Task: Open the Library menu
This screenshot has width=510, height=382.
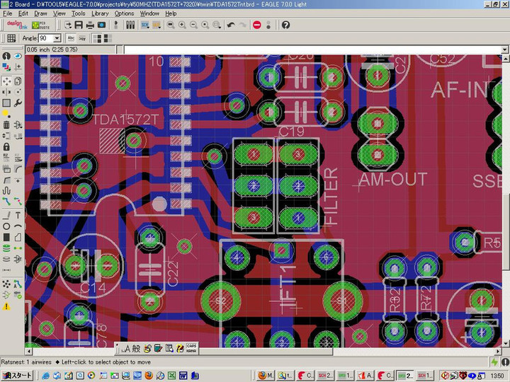Action: coord(100,13)
